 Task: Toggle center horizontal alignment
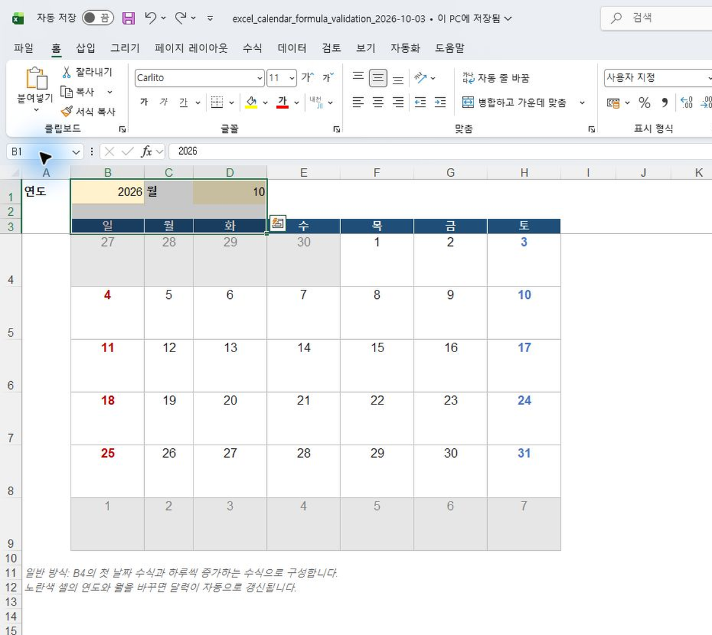point(378,103)
